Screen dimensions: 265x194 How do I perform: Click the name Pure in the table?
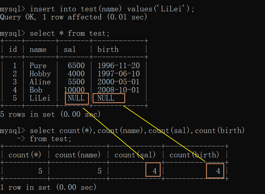(38, 66)
